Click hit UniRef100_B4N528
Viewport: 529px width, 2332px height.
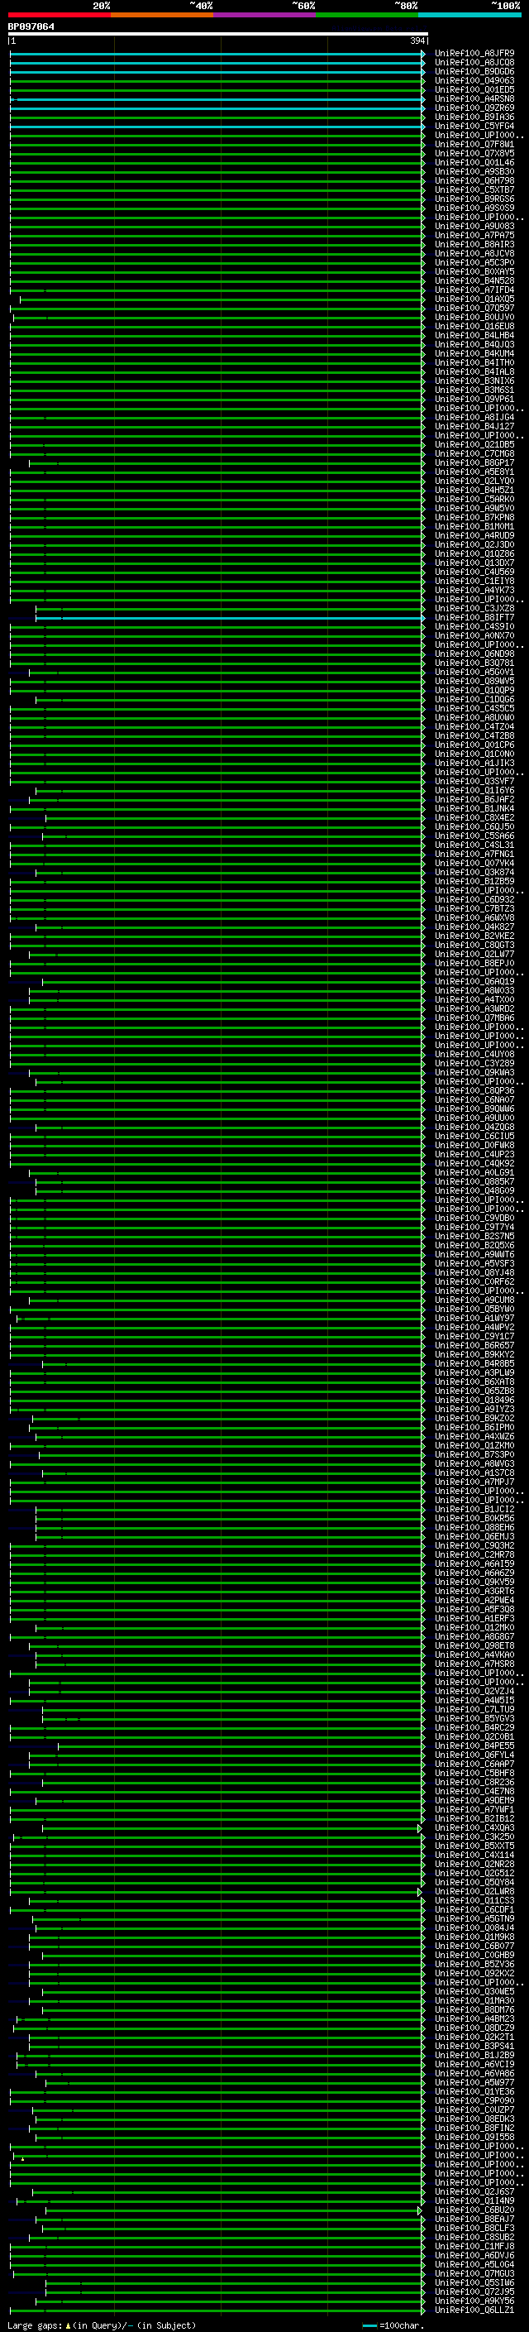[474, 280]
